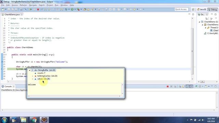Screen dimensions: 219x123
Task: Expand the value= node in hover popup
Action: 33,79
